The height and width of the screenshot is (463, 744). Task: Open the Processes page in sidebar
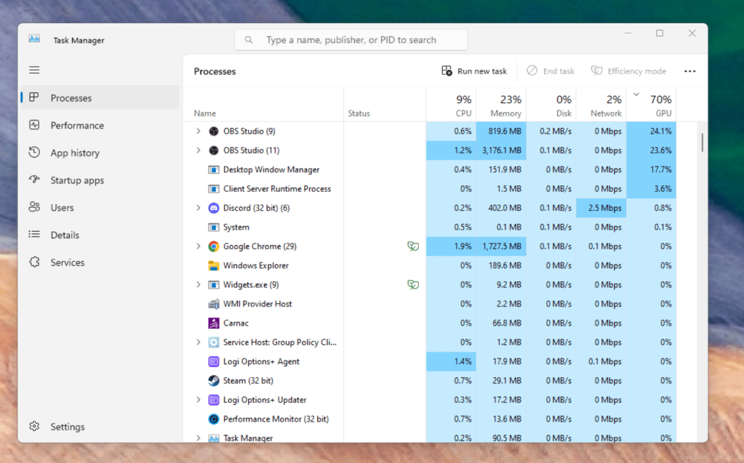100,97
